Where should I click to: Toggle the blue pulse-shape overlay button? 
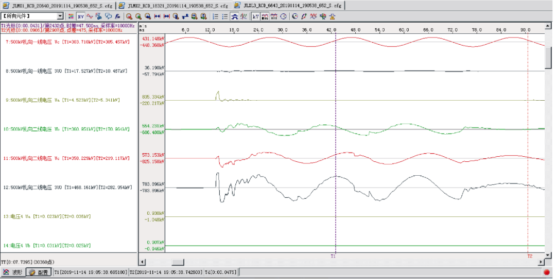pyautogui.click(x=234, y=16)
